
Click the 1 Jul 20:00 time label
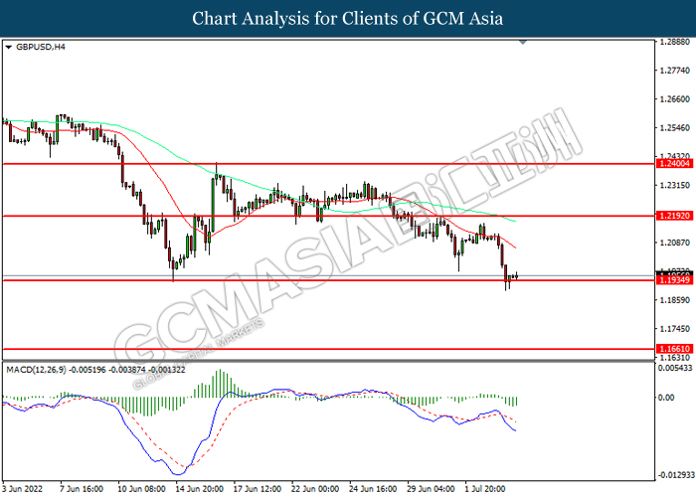[x=485, y=489]
